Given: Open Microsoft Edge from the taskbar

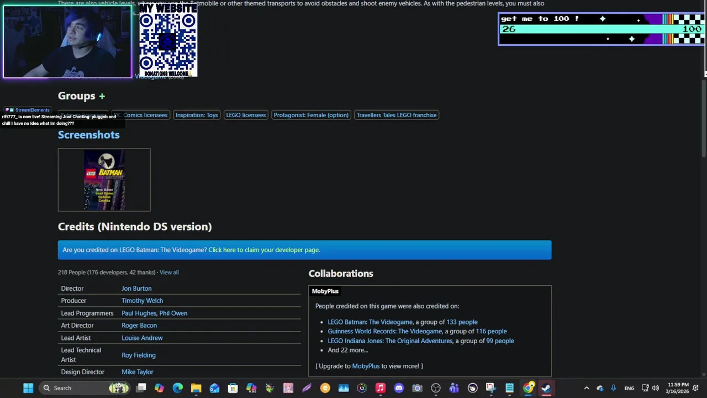Looking at the screenshot, I should tap(178, 388).
